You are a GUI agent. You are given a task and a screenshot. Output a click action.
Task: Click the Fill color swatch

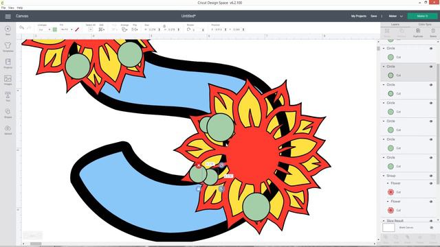[x=77, y=30]
